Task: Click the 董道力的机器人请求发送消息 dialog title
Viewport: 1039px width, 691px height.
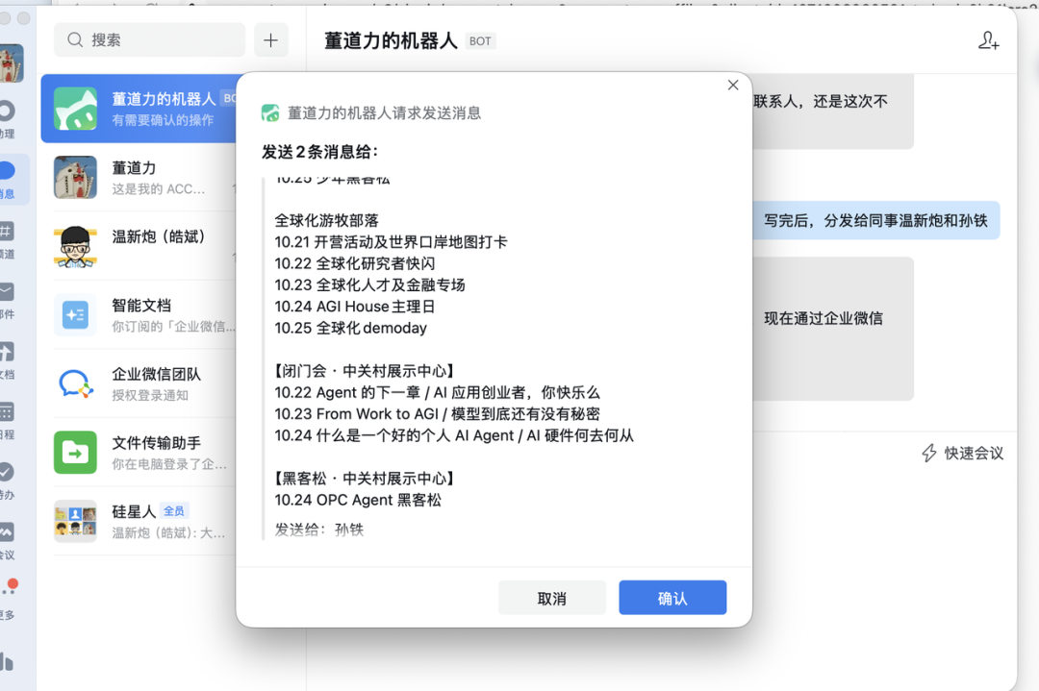Action: (x=384, y=113)
